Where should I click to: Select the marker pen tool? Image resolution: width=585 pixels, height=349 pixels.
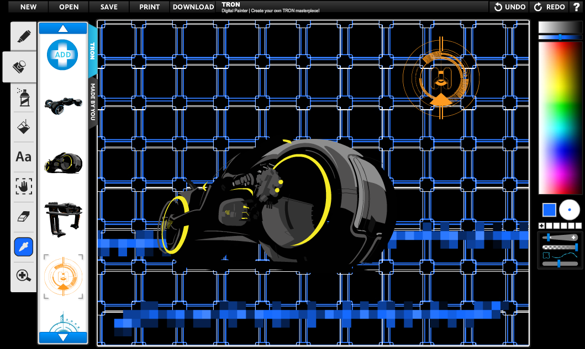(24, 36)
